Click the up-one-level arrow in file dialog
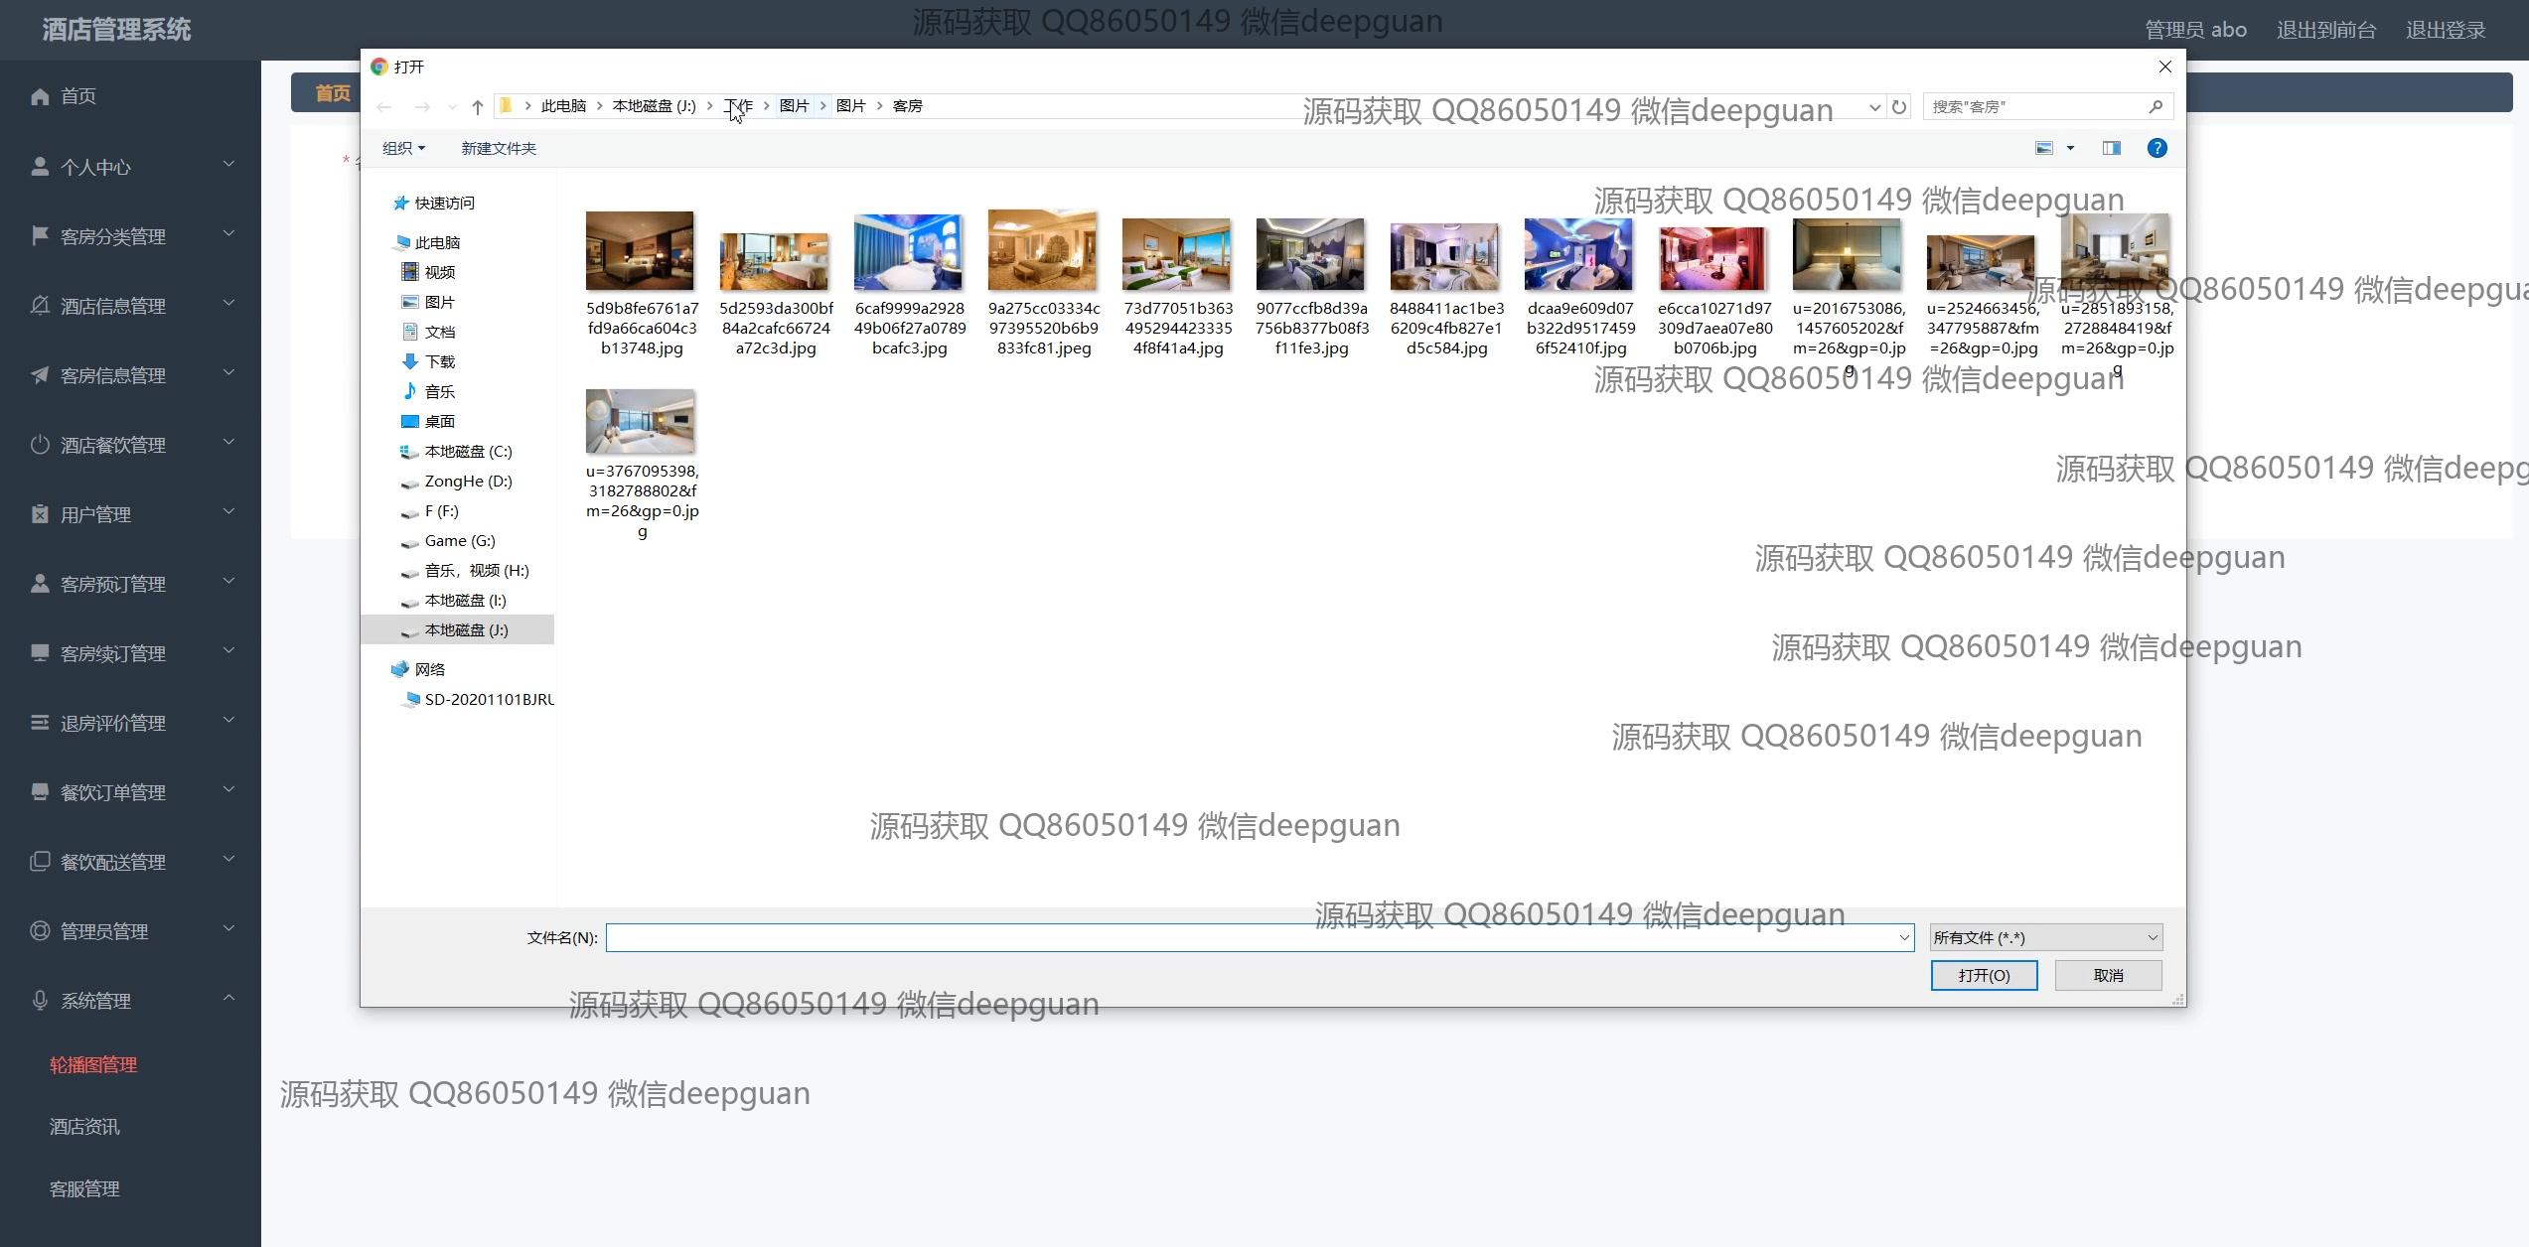This screenshot has height=1247, width=2529. point(477,107)
